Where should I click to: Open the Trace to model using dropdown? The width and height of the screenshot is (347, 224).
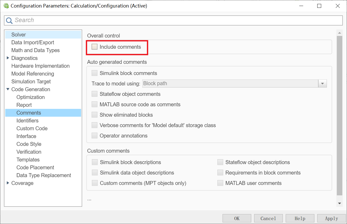tap(323, 83)
